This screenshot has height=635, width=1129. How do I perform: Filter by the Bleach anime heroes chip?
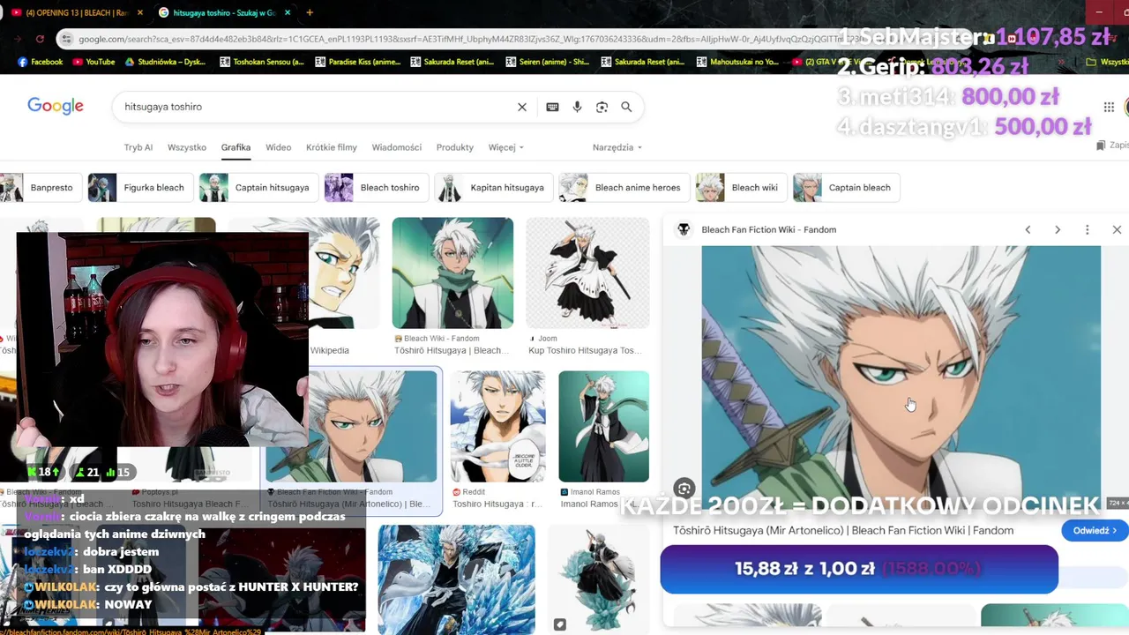(624, 187)
